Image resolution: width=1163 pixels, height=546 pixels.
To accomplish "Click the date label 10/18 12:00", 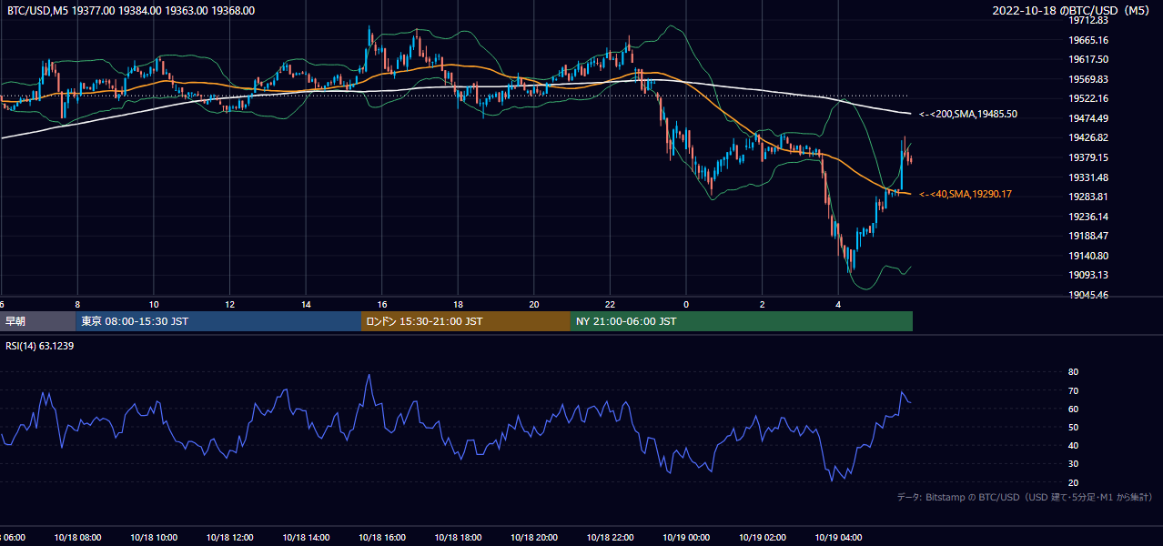I will (x=231, y=538).
